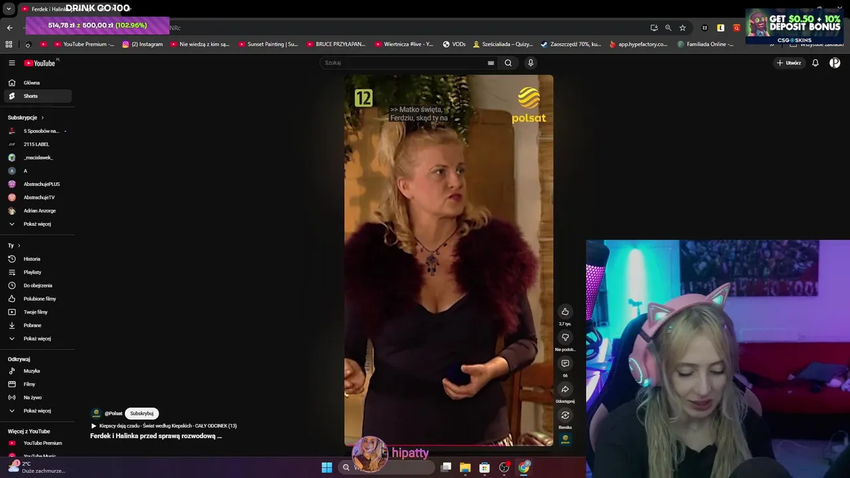Open Task View on the taskbar
This screenshot has height=478, width=850.
(x=446, y=467)
